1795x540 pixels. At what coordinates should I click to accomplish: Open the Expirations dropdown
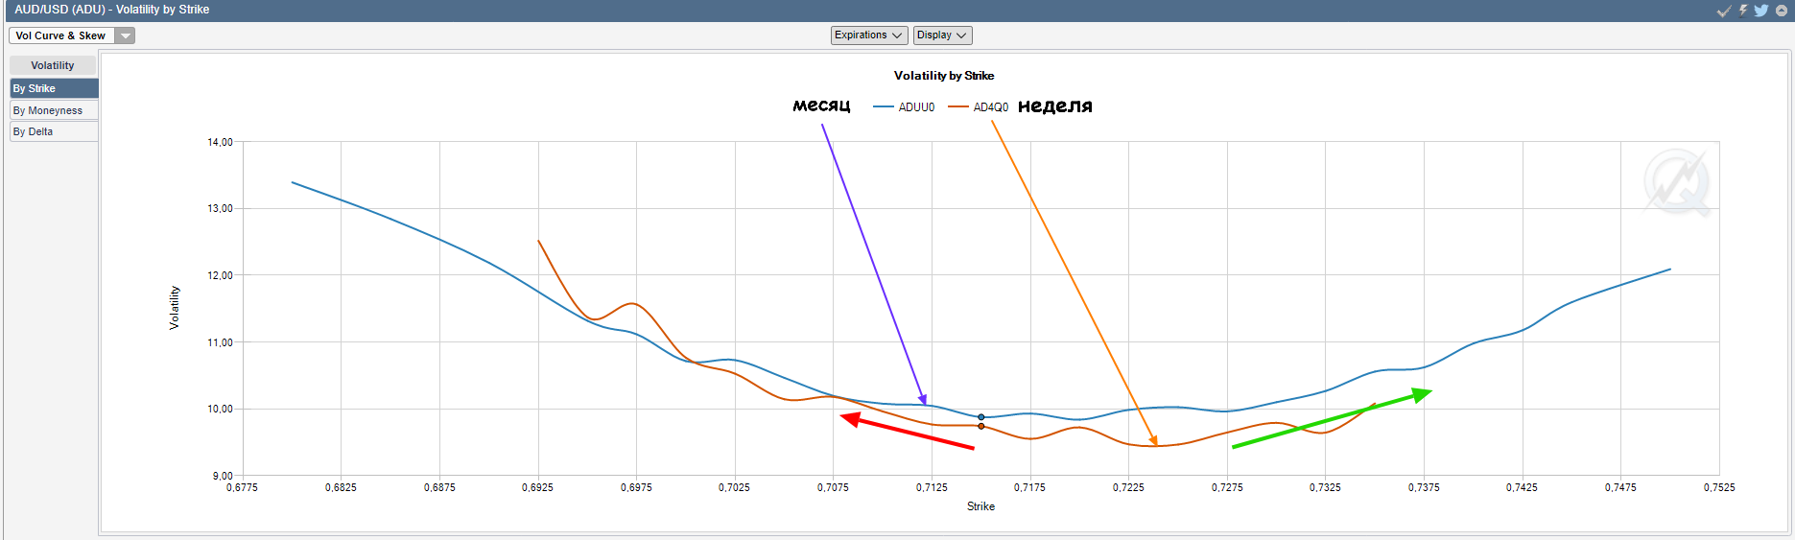pyautogui.click(x=868, y=35)
